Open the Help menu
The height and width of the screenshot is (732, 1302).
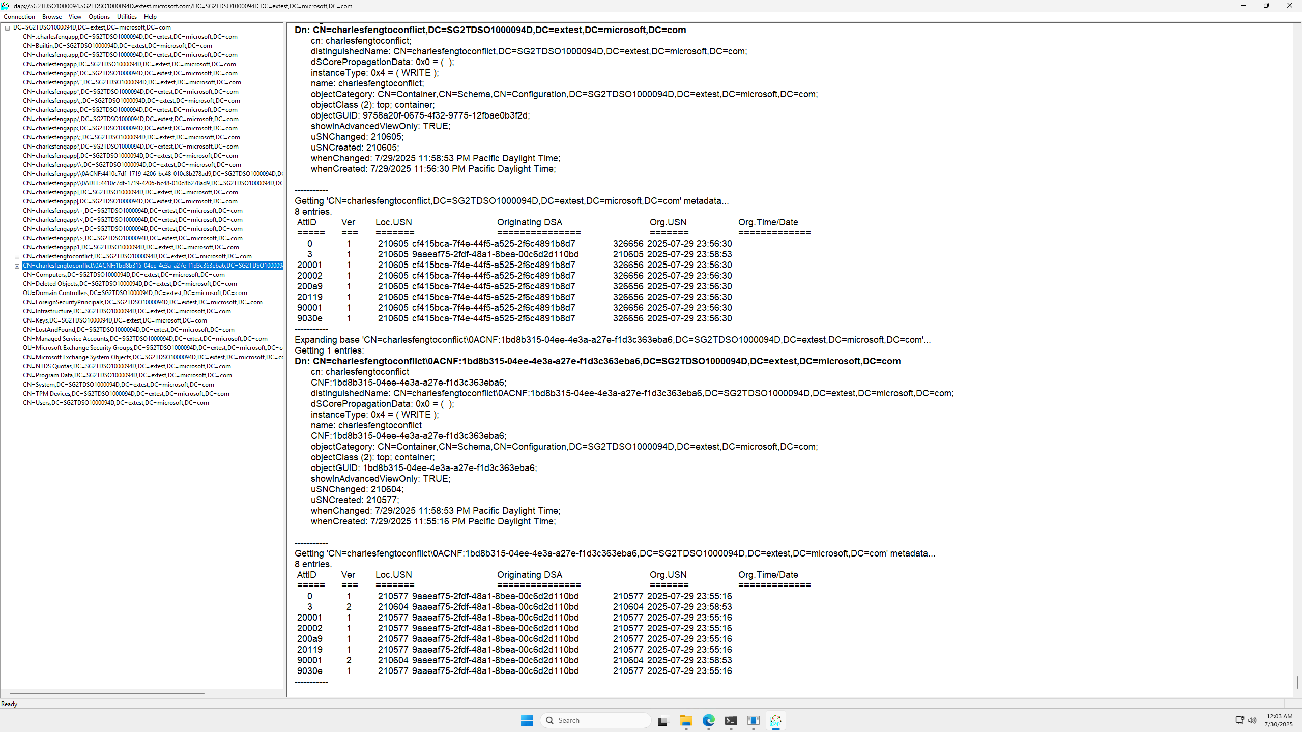tap(150, 17)
